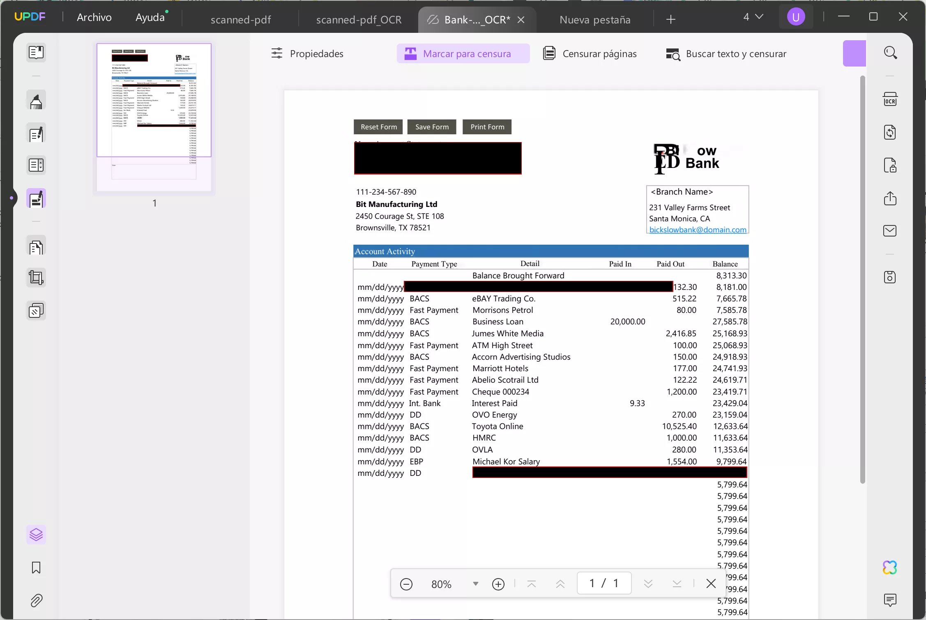The width and height of the screenshot is (926, 620).
Task: Go to first page arrow
Action: click(531, 583)
